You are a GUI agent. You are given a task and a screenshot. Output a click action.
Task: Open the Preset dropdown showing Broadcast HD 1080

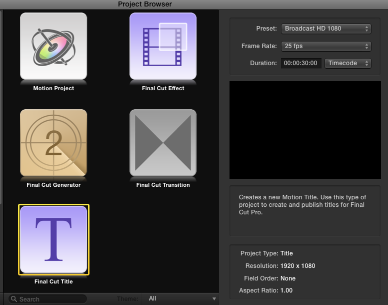pyautogui.click(x=326, y=29)
